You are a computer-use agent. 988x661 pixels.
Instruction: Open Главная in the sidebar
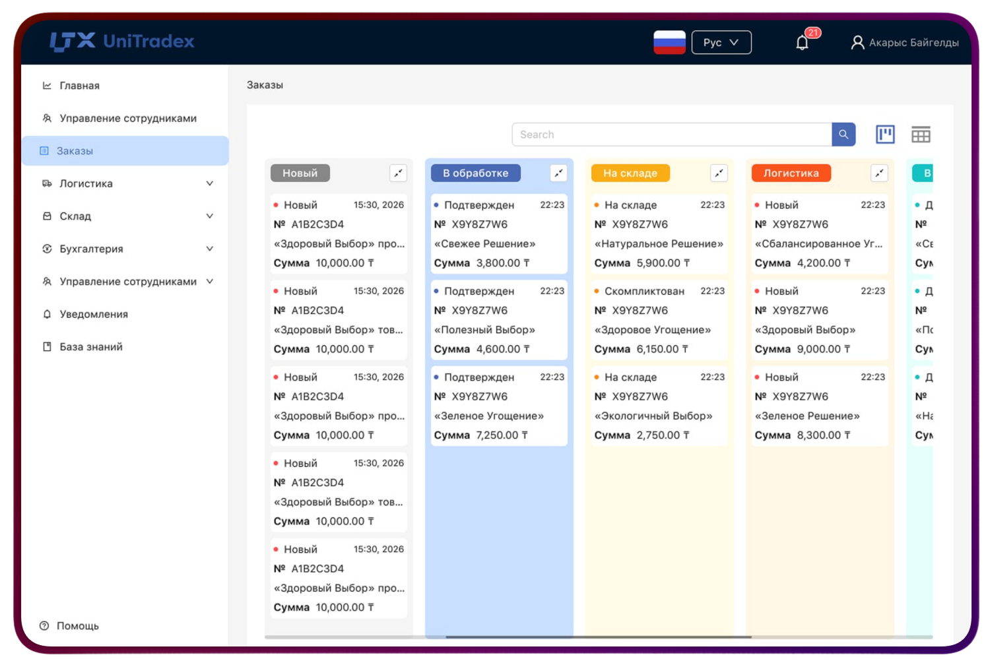pos(79,86)
